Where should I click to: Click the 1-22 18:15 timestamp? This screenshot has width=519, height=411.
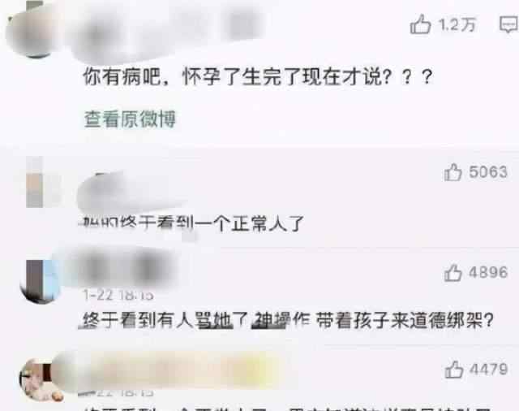pos(118,295)
